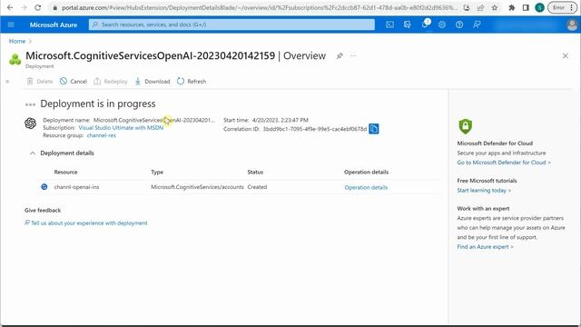Click the Redeploy toolbar button

[x=111, y=81]
